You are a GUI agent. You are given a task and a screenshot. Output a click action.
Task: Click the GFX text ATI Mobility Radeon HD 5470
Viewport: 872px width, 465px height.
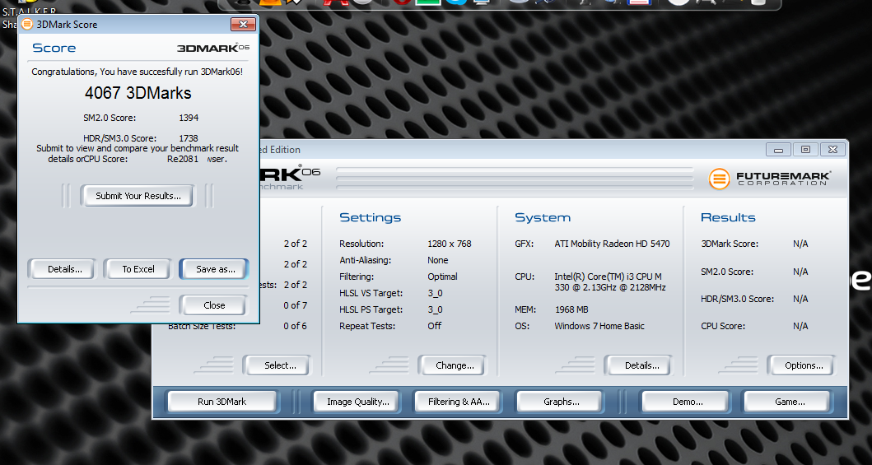(612, 244)
